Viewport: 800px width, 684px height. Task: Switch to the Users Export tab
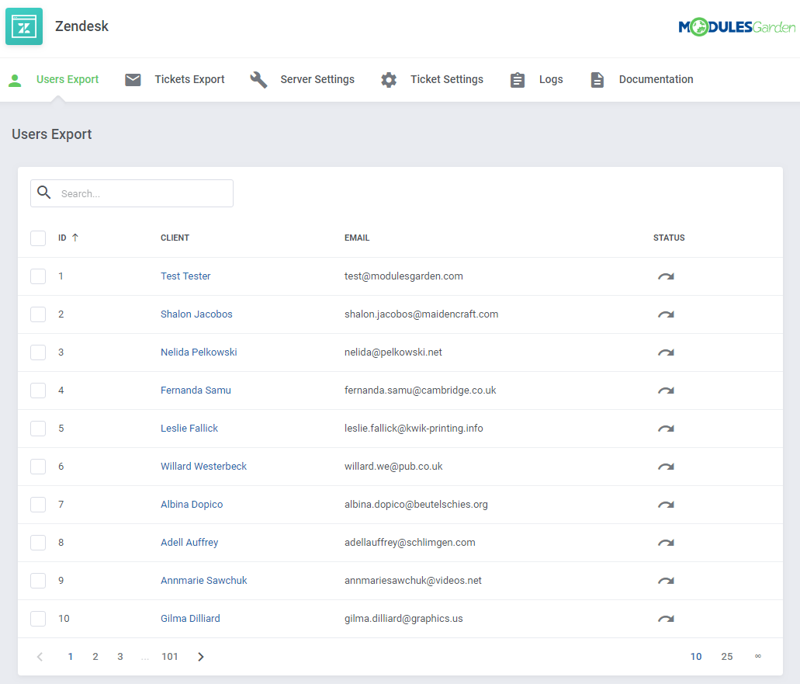[x=68, y=80]
